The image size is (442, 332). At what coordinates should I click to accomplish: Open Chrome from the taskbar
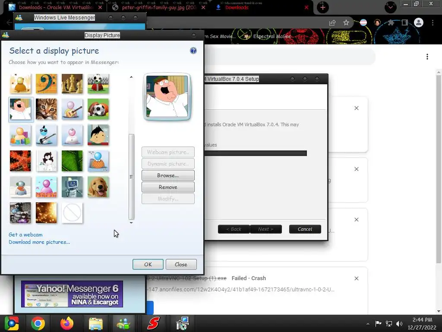[38, 323]
